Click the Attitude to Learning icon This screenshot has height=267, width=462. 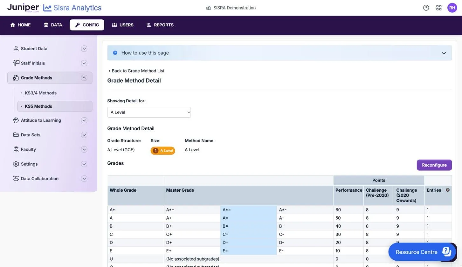pos(16,120)
